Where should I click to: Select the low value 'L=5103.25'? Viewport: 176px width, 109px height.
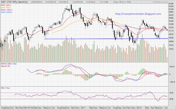pos(78,2)
